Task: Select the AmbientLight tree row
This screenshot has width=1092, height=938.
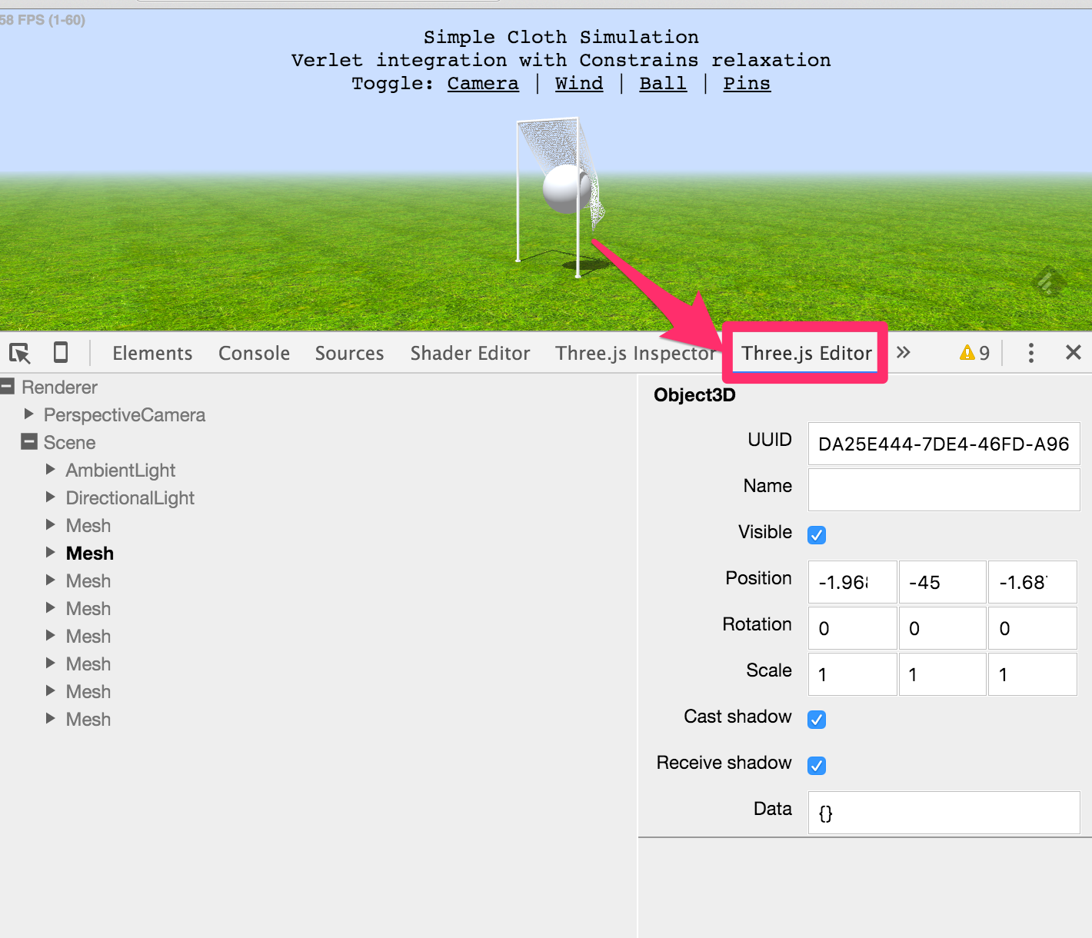Action: pos(121,470)
